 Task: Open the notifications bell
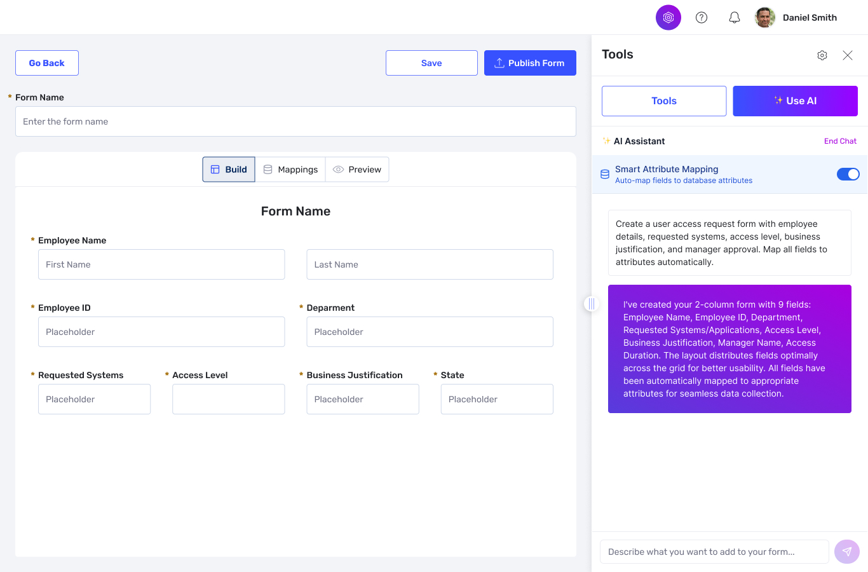click(x=735, y=18)
